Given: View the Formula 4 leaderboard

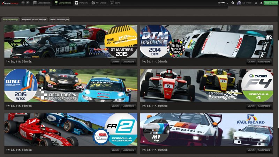Looking at the screenshot, I should click(264, 106).
